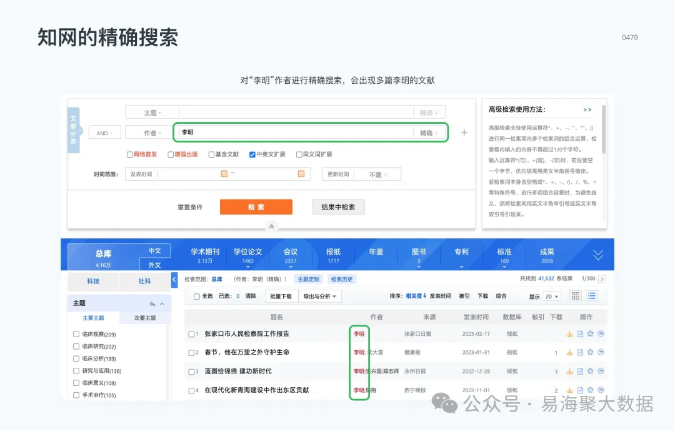The width and height of the screenshot is (675, 431).
Task: Click the 结果中检索 button
Action: tap(338, 206)
